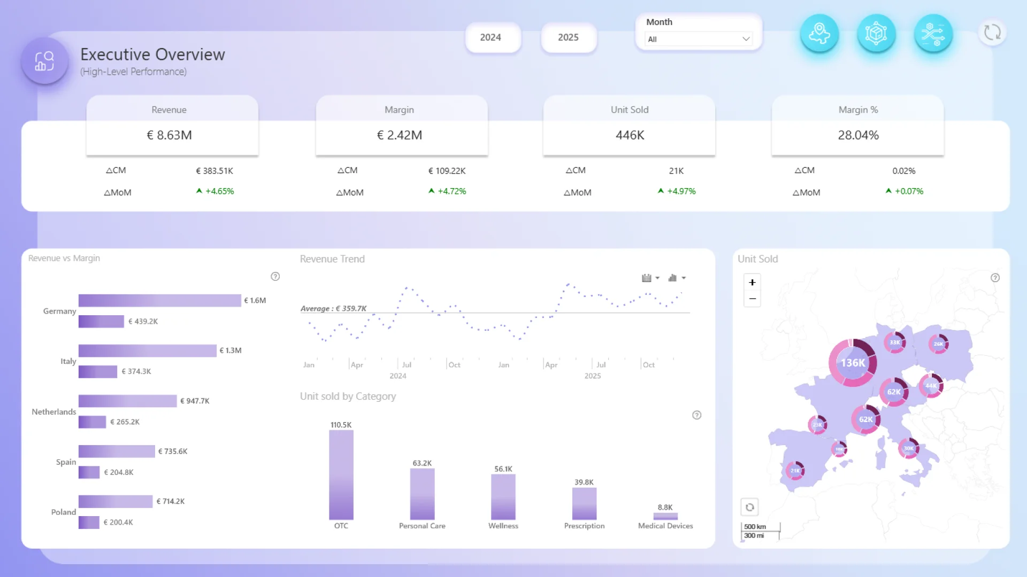Reset the map view rotation button

tap(749, 507)
